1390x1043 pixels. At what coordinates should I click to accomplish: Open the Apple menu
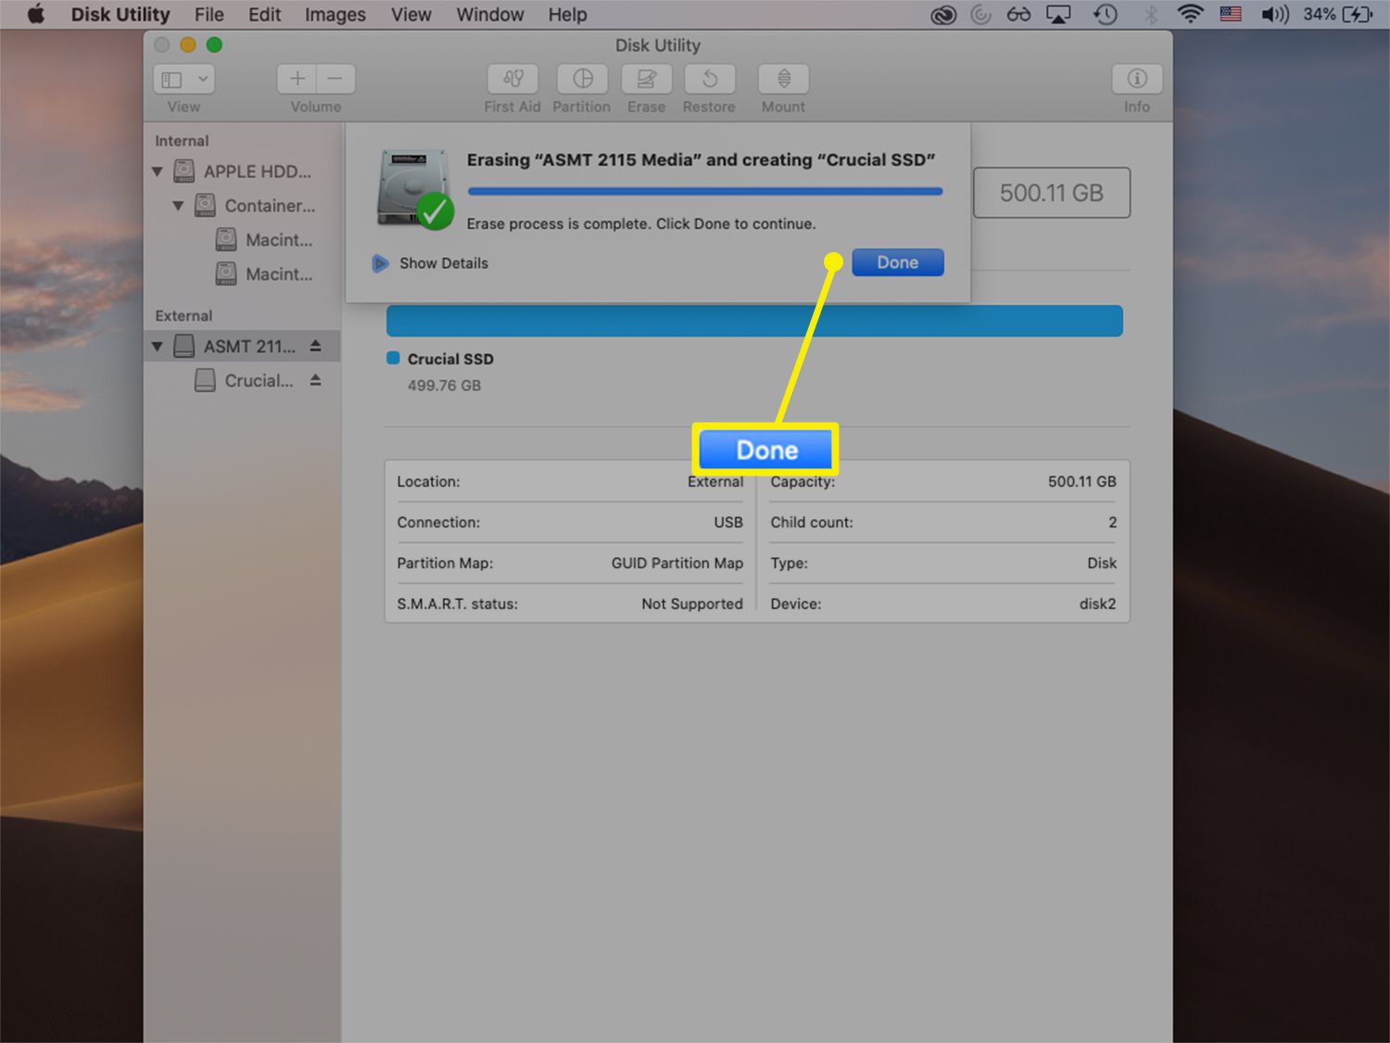tap(36, 14)
